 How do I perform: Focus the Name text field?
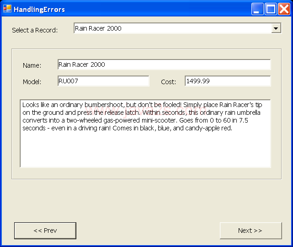[x=164, y=64]
